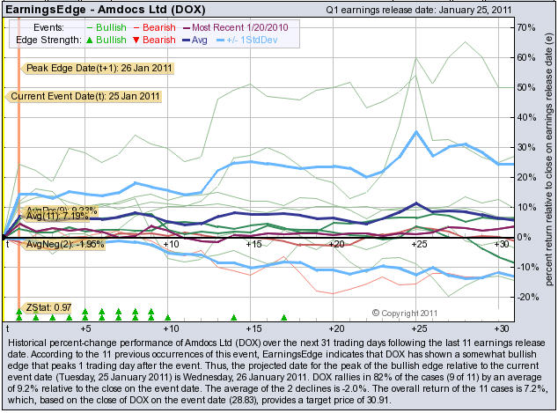The image size is (558, 413).
Task: Click the 70% label on the y-axis
Action: (526, 27)
